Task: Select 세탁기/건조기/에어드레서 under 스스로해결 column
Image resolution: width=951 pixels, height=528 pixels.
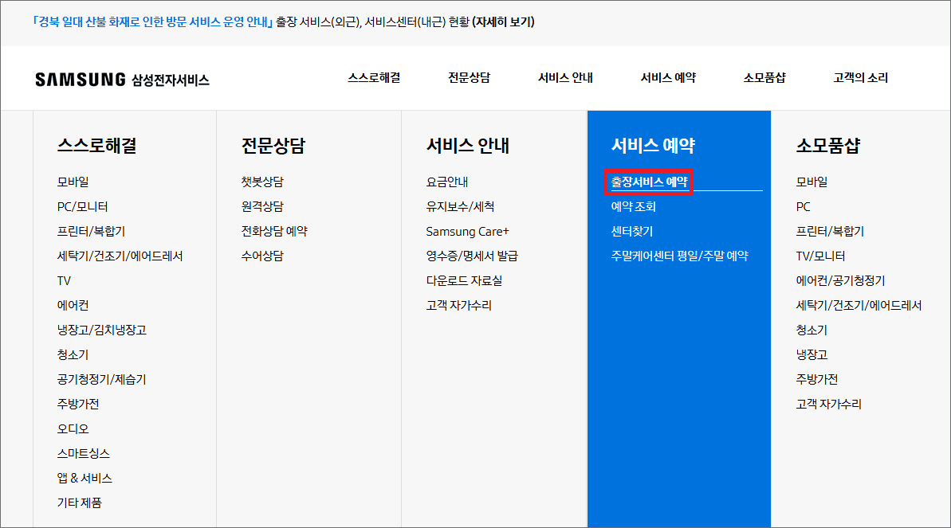Action: pyautogui.click(x=120, y=256)
